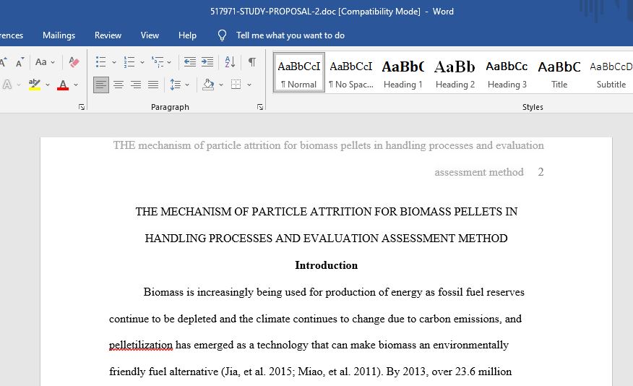The height and width of the screenshot is (386, 633).
Task: Toggle Align Right
Action: pos(136,85)
